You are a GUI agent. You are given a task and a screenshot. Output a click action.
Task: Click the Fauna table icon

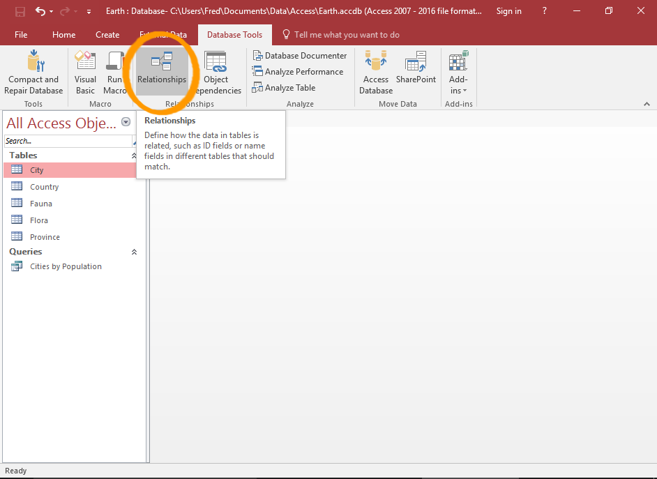(x=17, y=203)
